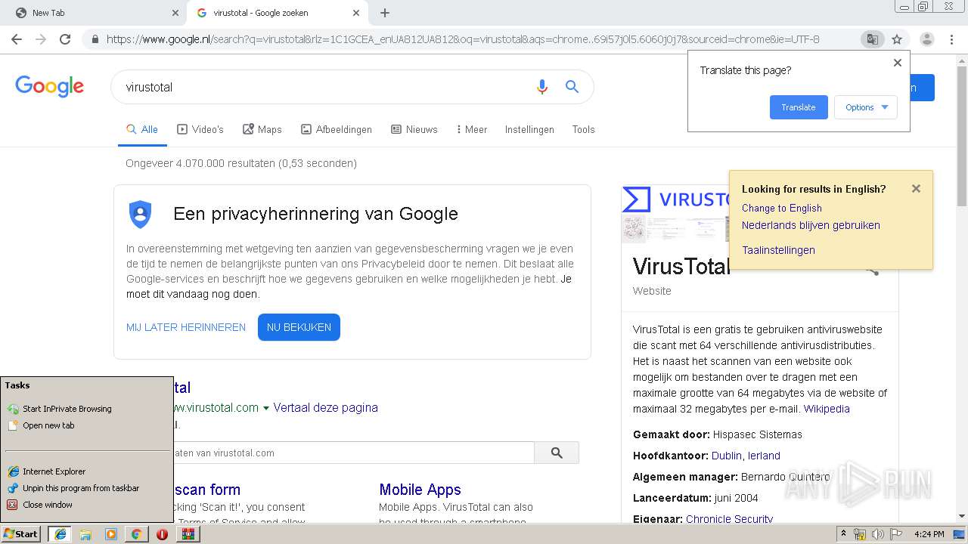The width and height of the screenshot is (968, 544).
Task: Choose 'Unpin this program from taskbar'
Action: pos(81,488)
